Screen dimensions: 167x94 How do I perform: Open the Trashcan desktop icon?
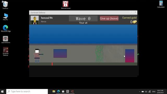(5, 5)
